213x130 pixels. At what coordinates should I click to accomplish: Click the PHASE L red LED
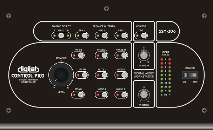click(x=98, y=56)
